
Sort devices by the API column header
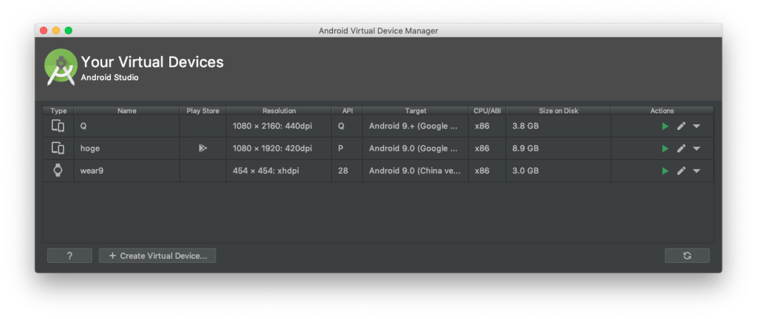347,111
